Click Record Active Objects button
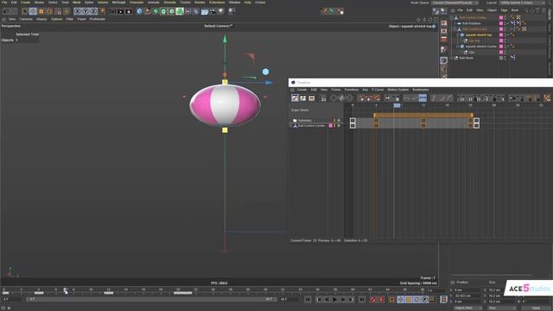The image size is (553, 311). tap(373, 300)
